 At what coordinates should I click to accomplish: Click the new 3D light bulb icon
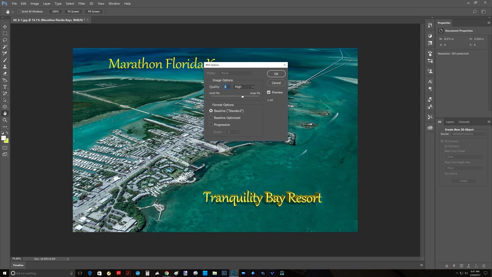pos(454,266)
